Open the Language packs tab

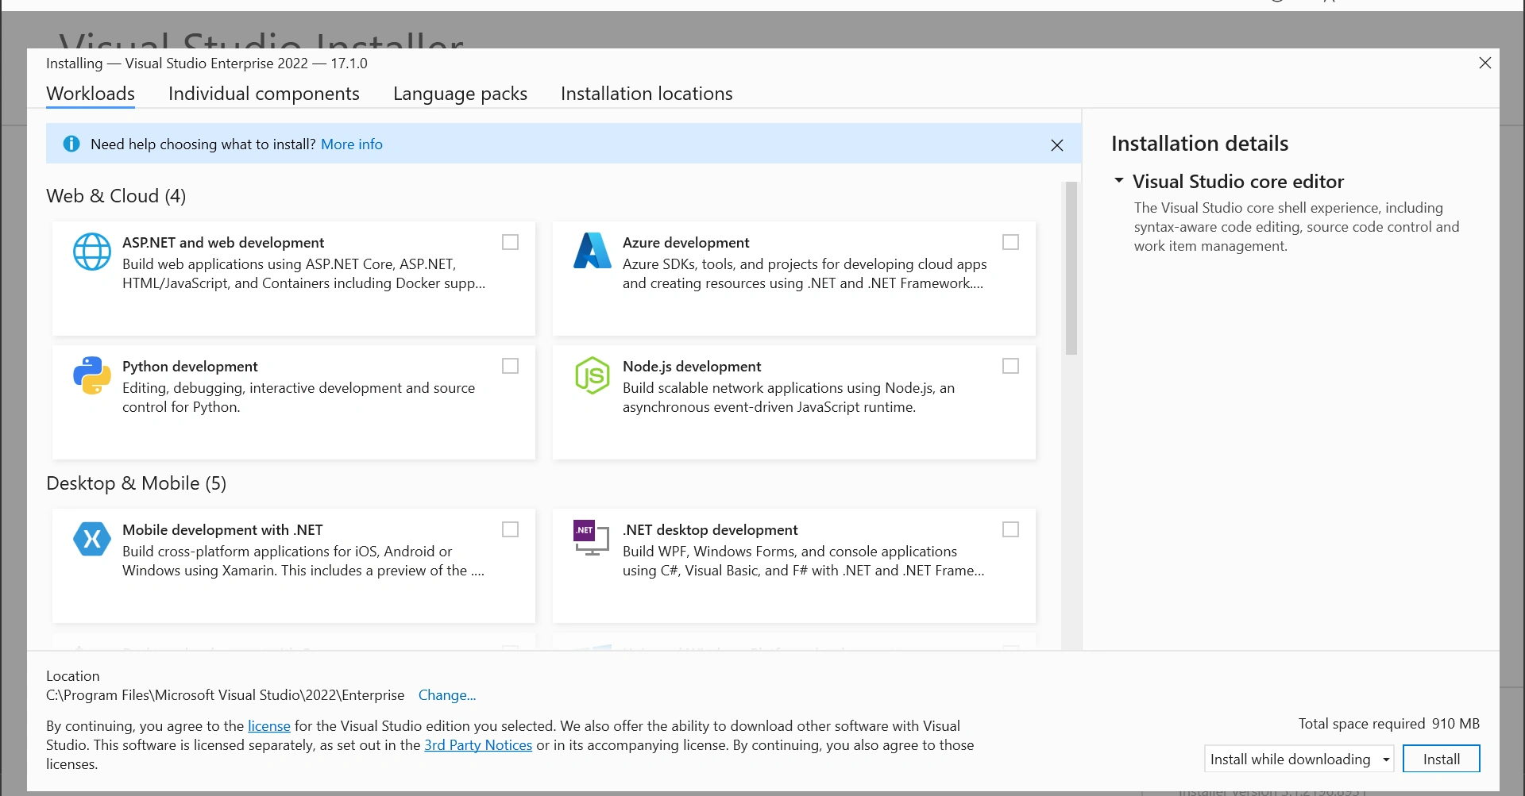(460, 94)
